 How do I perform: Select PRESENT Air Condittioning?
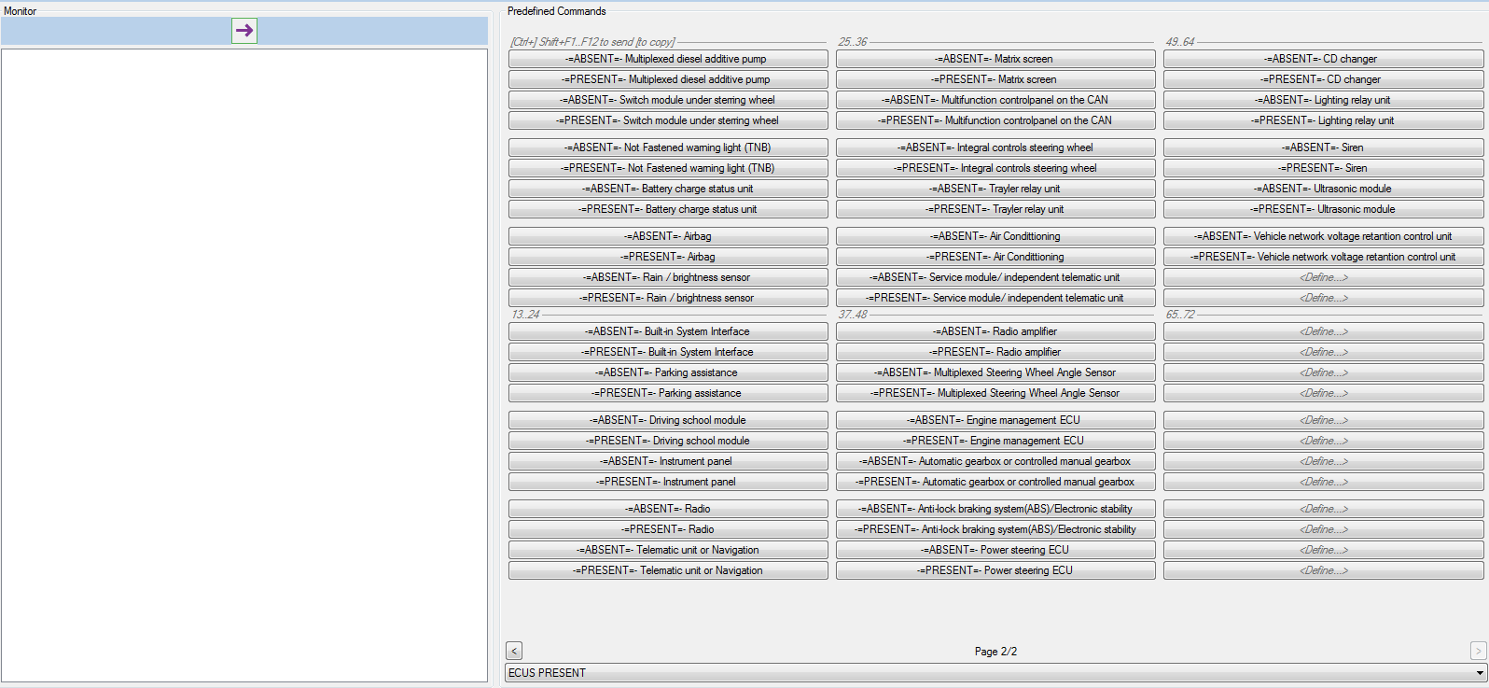click(995, 257)
